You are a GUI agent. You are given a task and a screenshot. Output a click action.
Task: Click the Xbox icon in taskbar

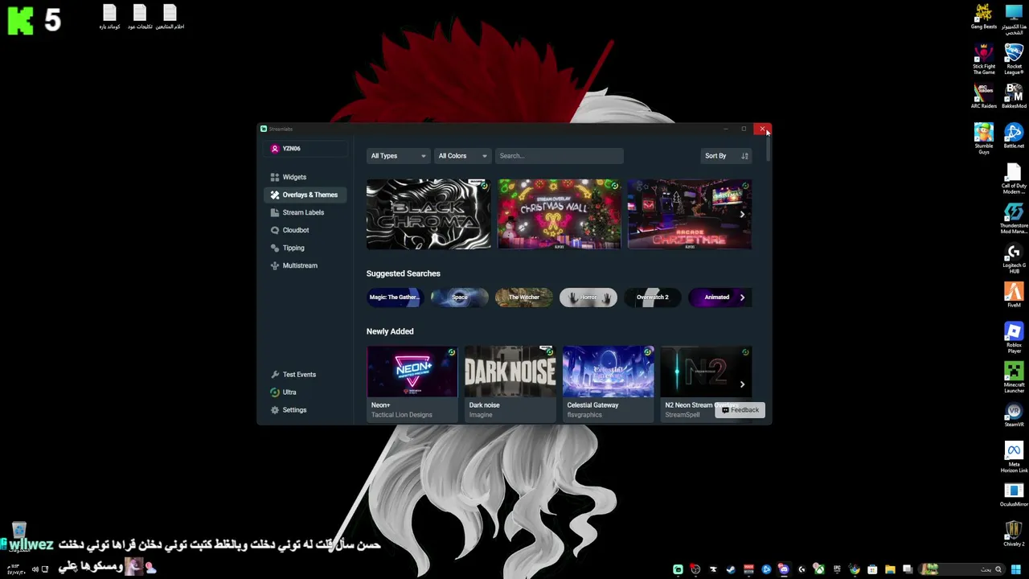(x=819, y=569)
